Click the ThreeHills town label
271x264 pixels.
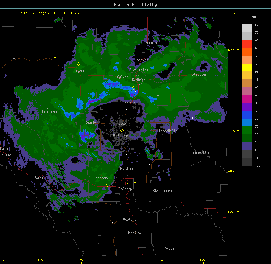point(168,131)
